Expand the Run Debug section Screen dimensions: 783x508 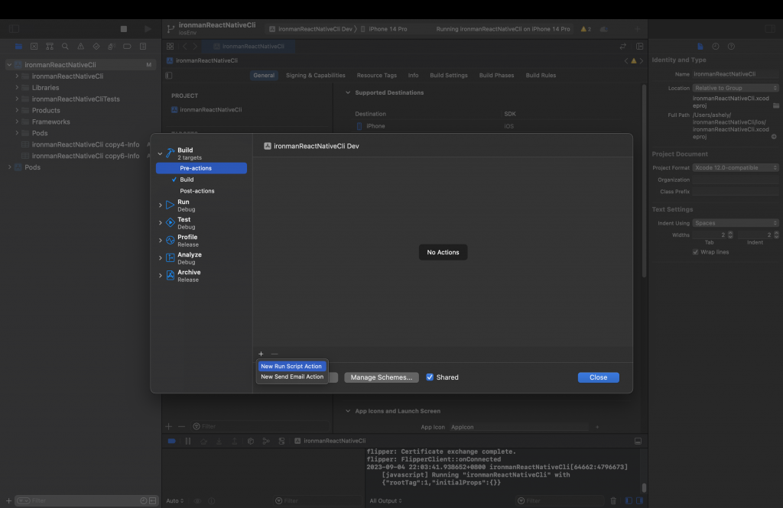pos(161,205)
